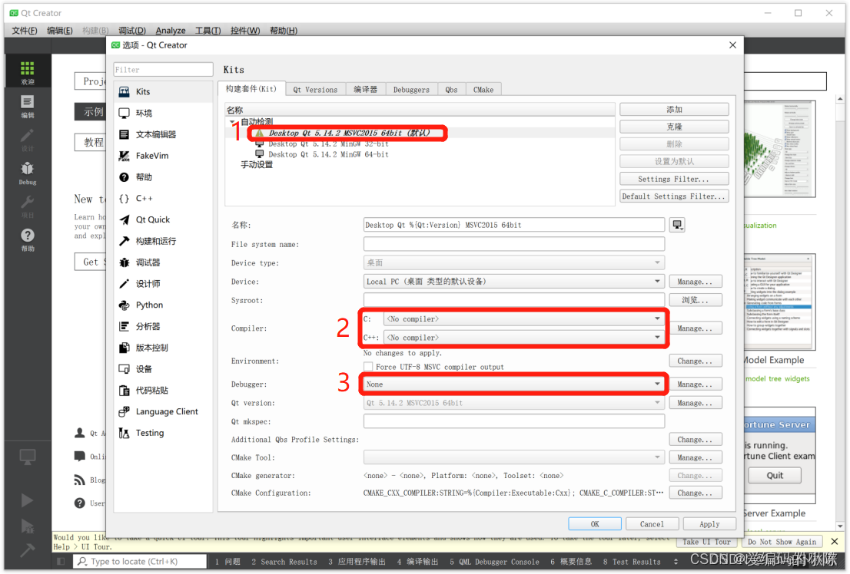Click the kit icon button beside name field
The width and height of the screenshot is (850, 574).
coord(678,225)
